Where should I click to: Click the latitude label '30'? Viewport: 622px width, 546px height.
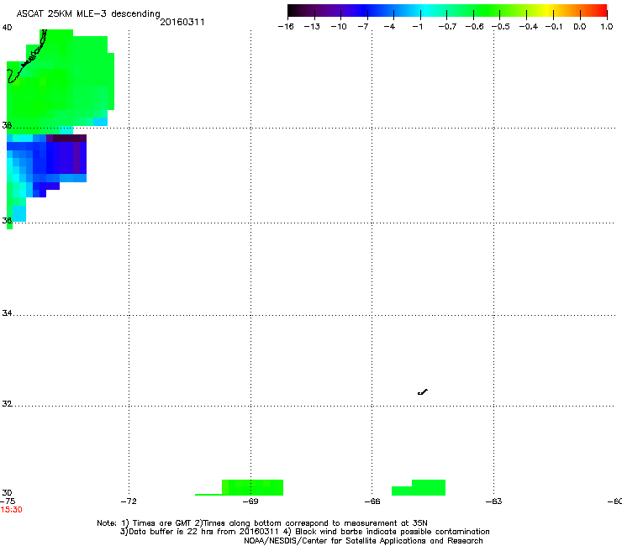pos(7,492)
